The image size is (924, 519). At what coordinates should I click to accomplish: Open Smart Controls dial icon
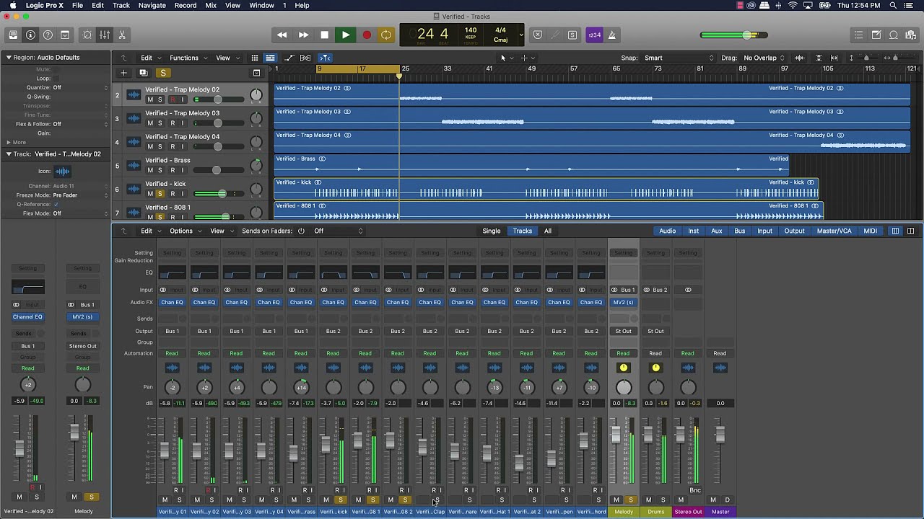(x=87, y=35)
